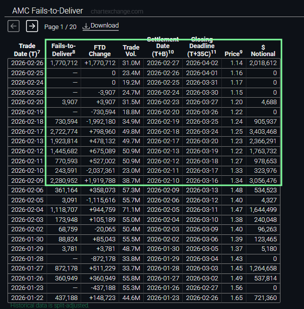Select FTD change value -20,065
This screenshot has width=304, height=309.
[105, 229]
